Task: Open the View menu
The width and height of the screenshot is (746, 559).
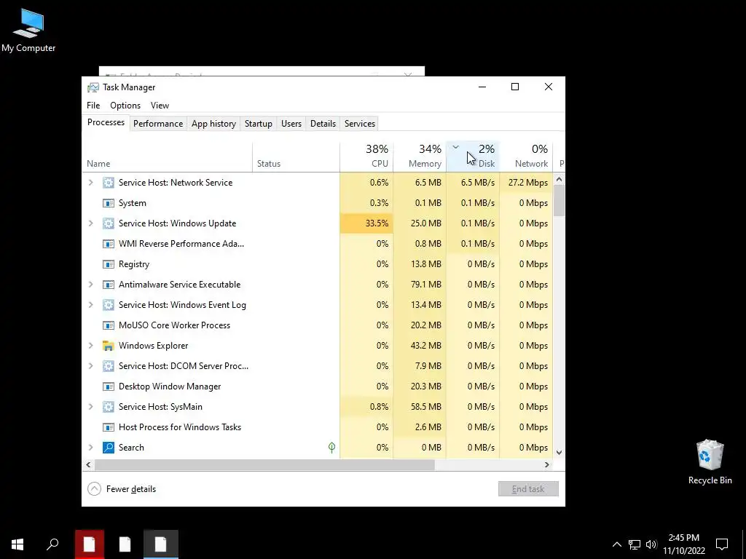Action: 160,106
